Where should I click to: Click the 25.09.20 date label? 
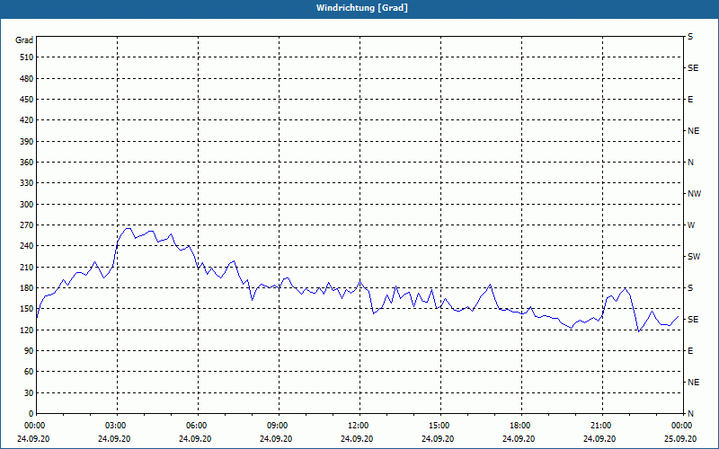[x=680, y=439]
